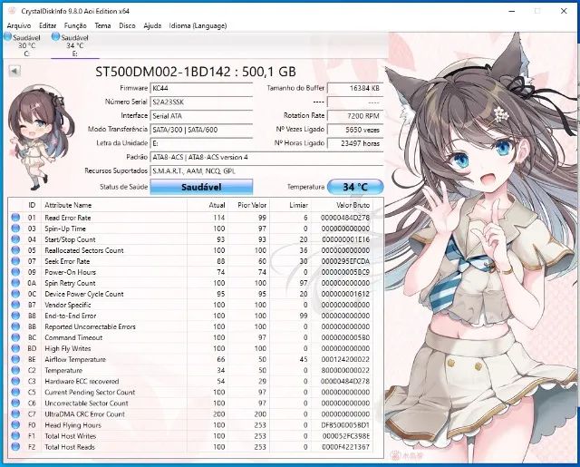Click raw value DFB5000058D1

[x=345, y=425]
